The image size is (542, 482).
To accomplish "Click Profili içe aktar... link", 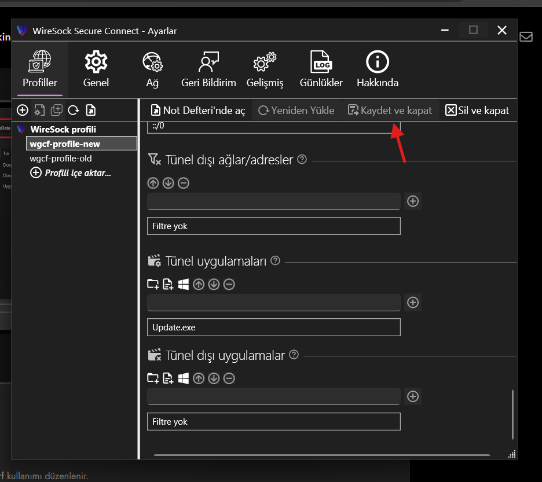I will point(71,173).
